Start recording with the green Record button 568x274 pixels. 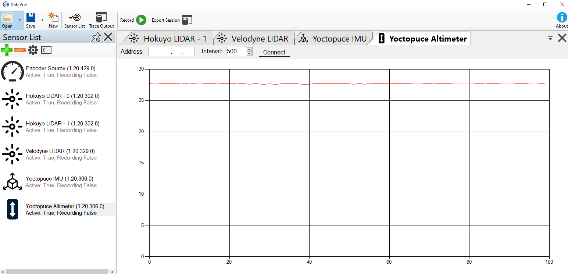(141, 20)
